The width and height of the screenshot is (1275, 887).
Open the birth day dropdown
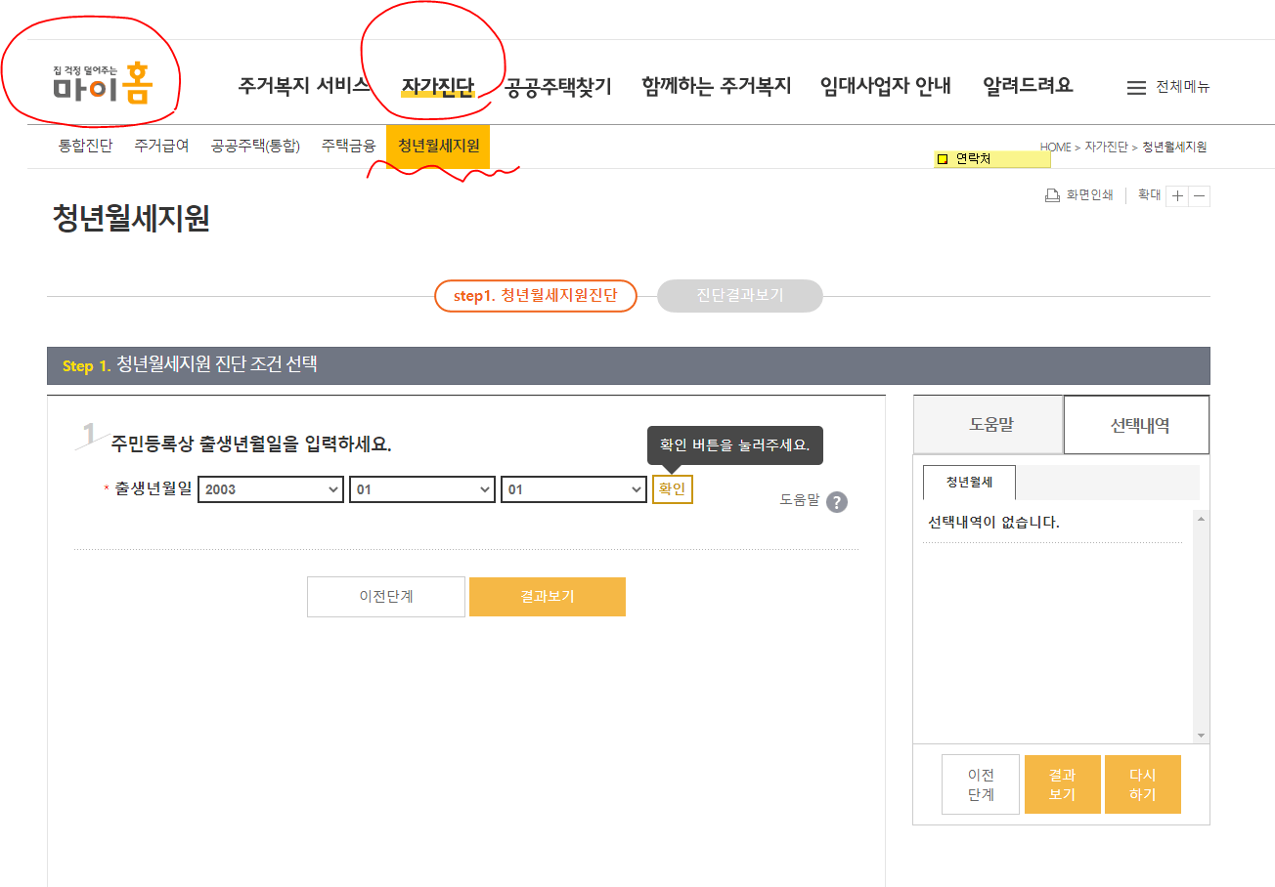coord(573,488)
